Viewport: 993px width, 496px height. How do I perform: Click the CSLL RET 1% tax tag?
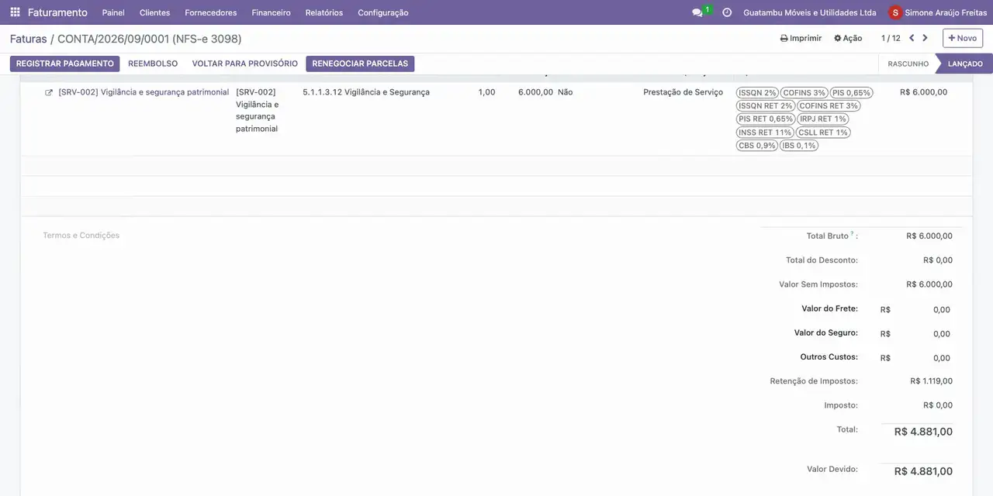(x=823, y=133)
